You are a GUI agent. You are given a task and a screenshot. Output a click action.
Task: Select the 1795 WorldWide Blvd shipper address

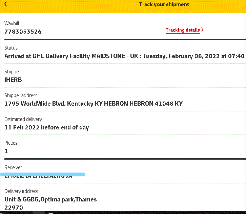pos(93,104)
